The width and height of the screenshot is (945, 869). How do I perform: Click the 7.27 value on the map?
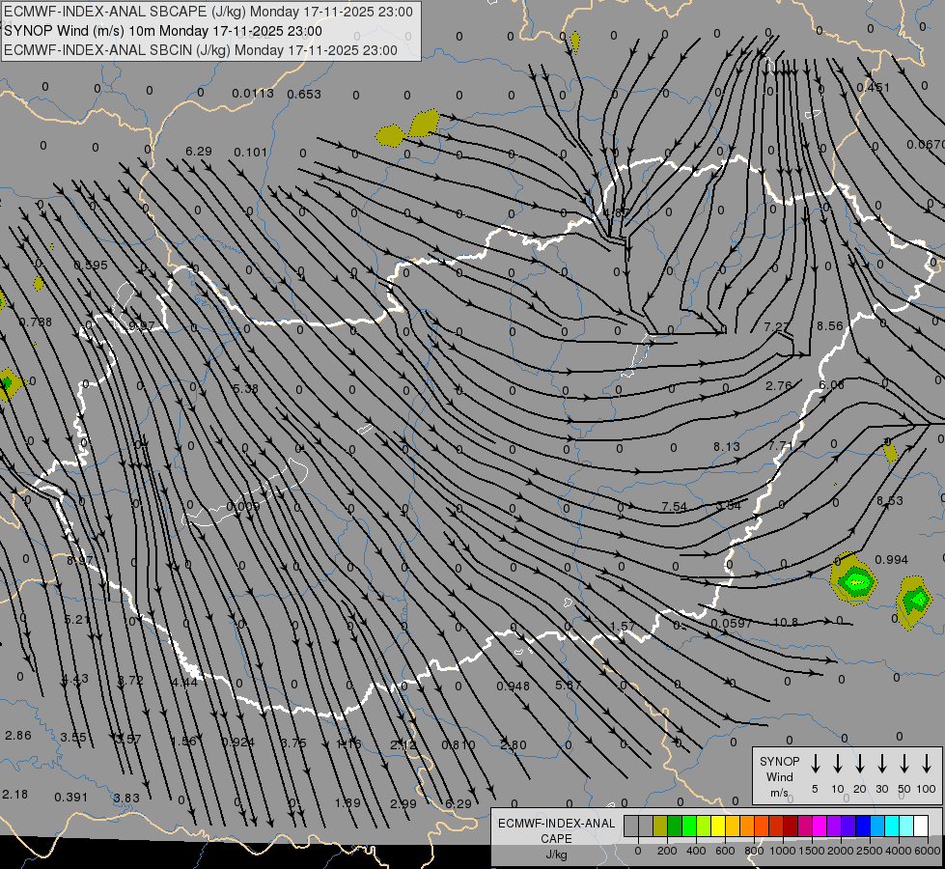(777, 326)
